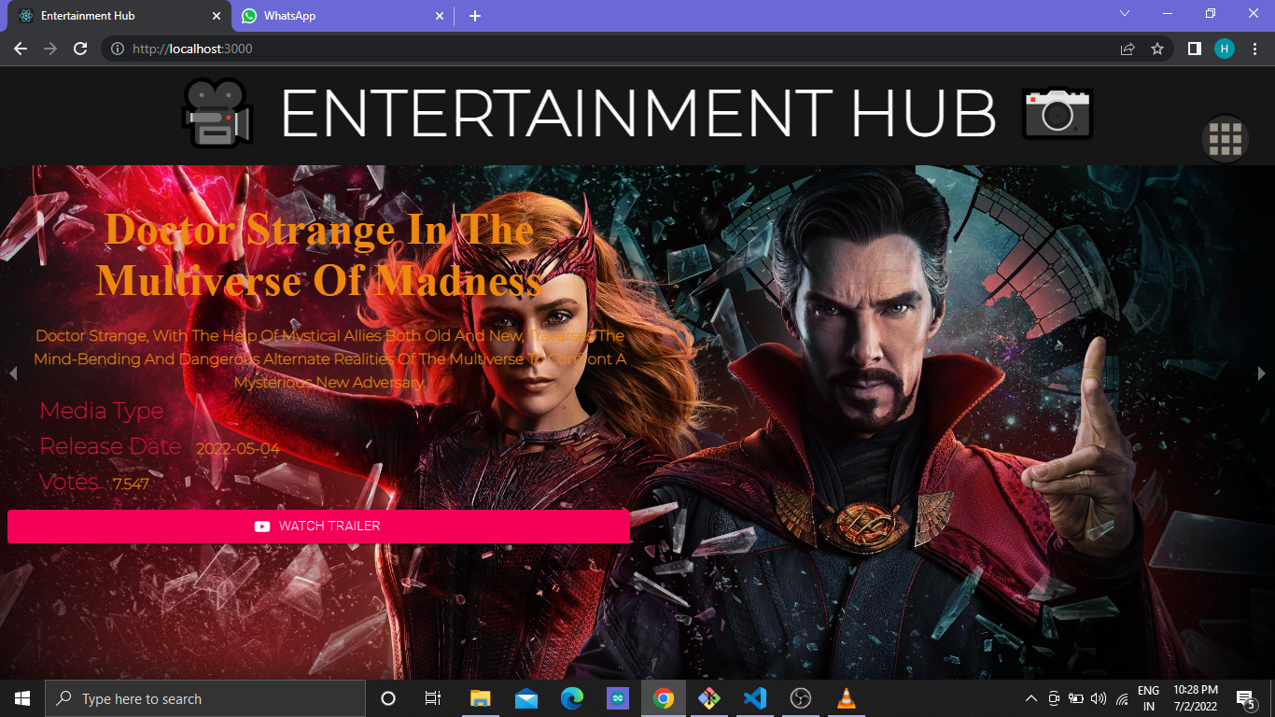Open the Microsoft Edge browser icon
The width and height of the screenshot is (1275, 717).
[571, 697]
